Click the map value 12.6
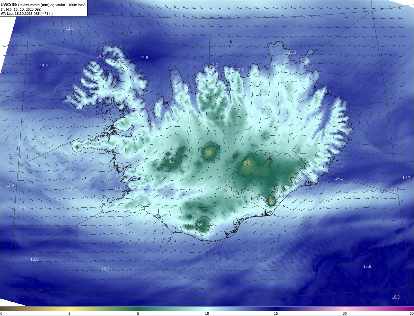The image size is (414, 316). pos(70,28)
